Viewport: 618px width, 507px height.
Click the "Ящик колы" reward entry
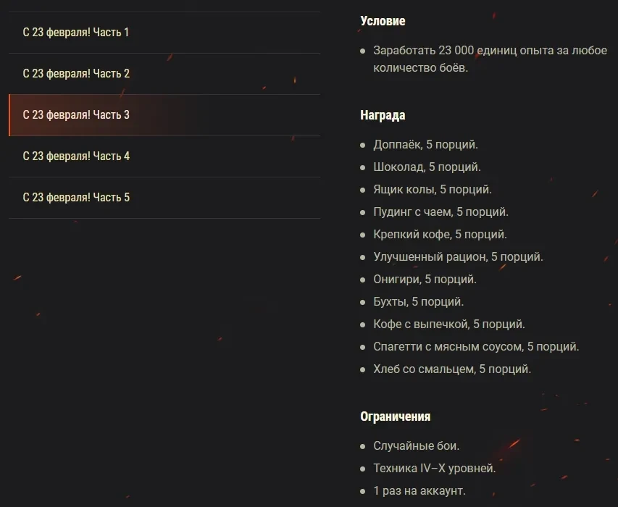click(x=433, y=190)
